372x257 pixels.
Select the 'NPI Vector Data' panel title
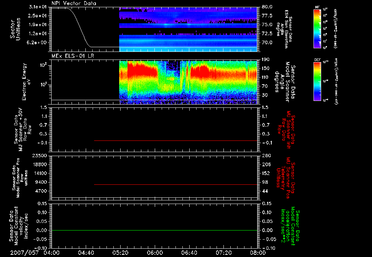point(74,3)
